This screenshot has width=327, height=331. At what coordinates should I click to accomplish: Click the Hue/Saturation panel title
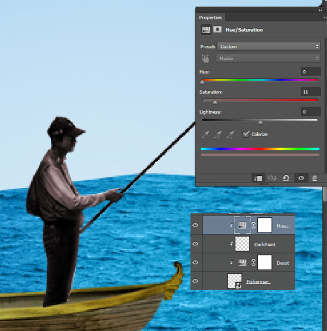click(244, 30)
